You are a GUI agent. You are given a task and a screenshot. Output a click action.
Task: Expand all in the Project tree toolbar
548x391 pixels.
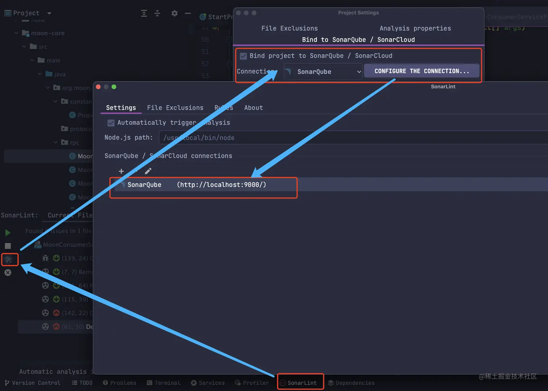144,13
